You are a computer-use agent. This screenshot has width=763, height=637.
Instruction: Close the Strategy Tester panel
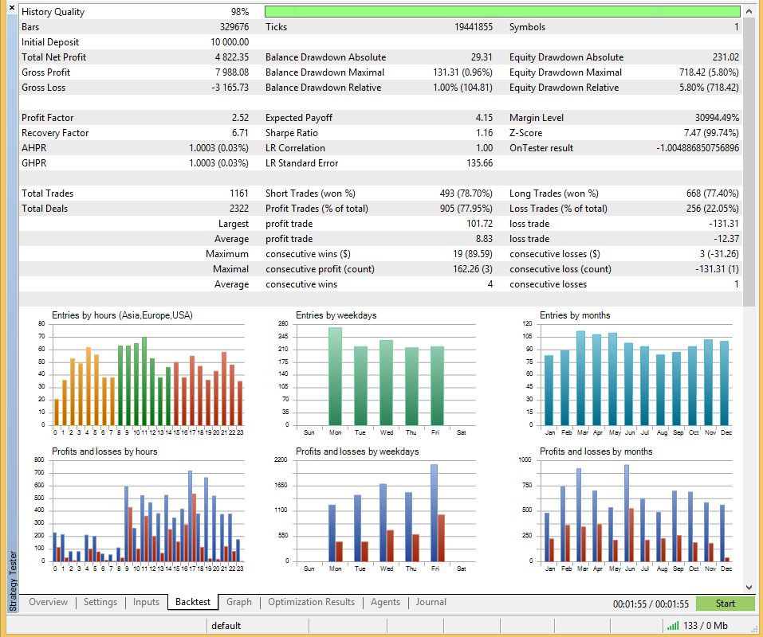[10, 9]
